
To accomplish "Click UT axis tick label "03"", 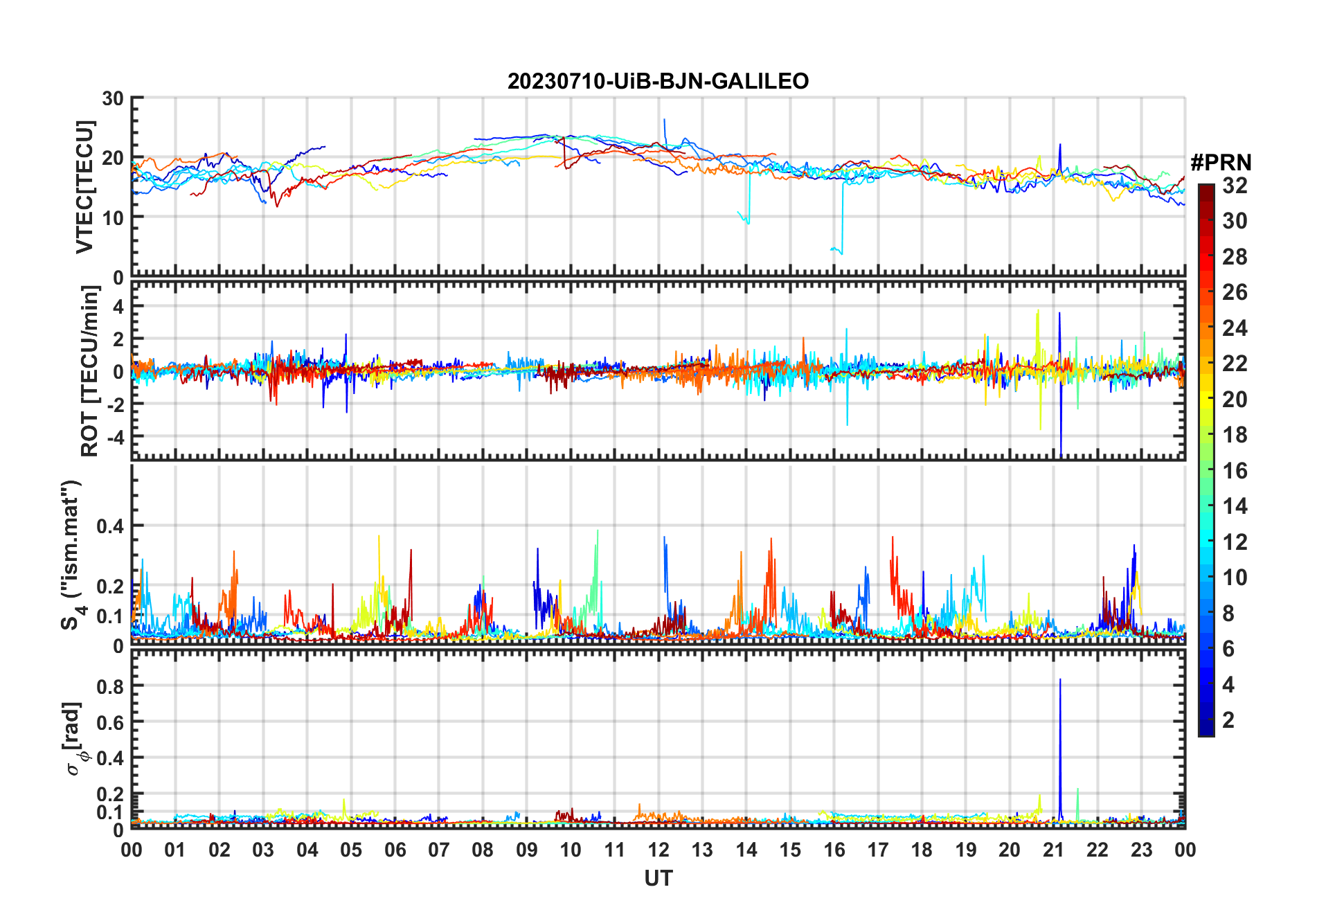I will click(x=263, y=850).
